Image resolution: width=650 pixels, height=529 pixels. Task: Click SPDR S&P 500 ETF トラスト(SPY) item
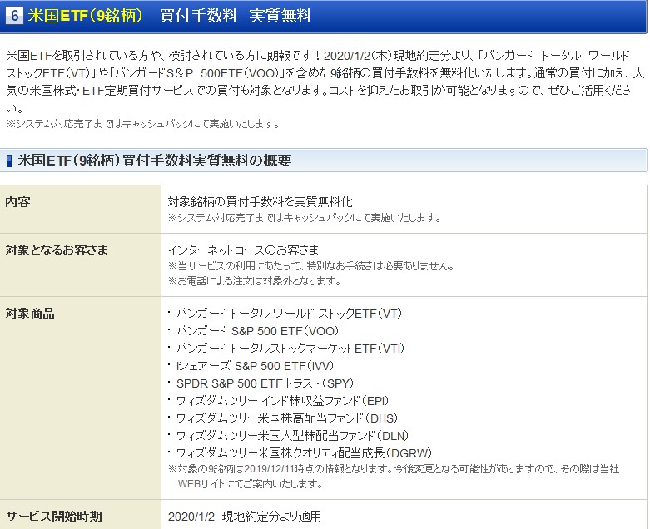pyautogui.click(x=265, y=383)
